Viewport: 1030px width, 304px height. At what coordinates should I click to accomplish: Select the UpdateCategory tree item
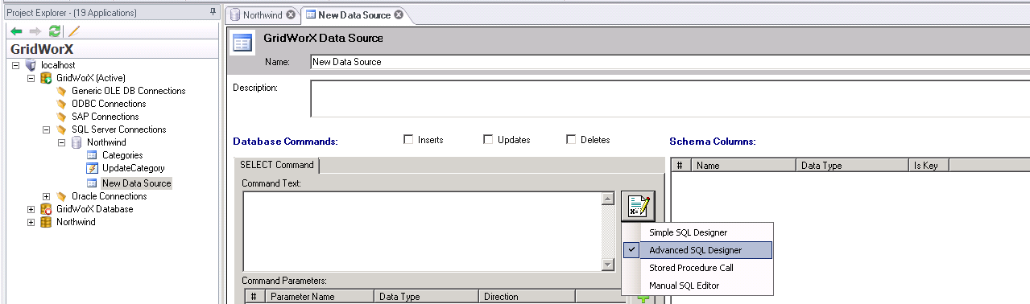click(133, 168)
